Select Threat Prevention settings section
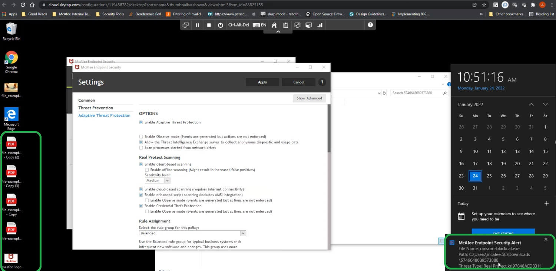Image resolution: width=556 pixels, height=271 pixels. click(x=96, y=108)
